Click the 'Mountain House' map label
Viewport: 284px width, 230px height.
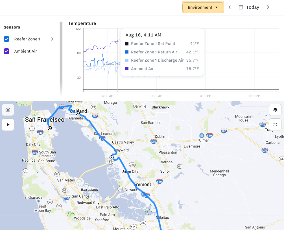(243, 118)
